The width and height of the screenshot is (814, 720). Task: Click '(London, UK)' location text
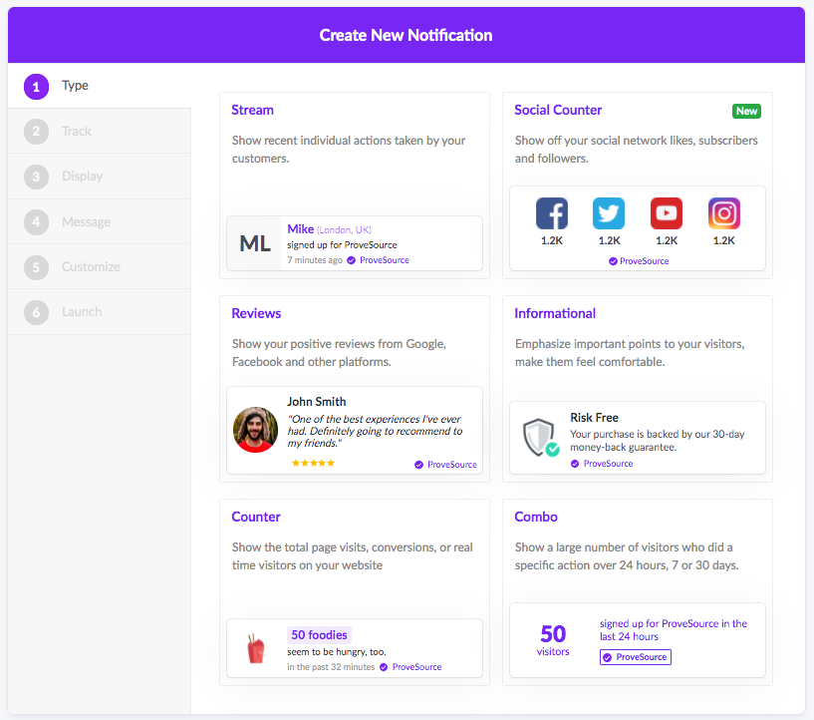344,229
